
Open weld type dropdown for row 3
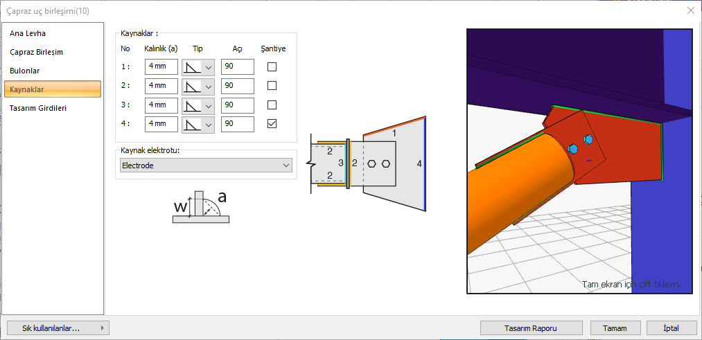(198, 105)
